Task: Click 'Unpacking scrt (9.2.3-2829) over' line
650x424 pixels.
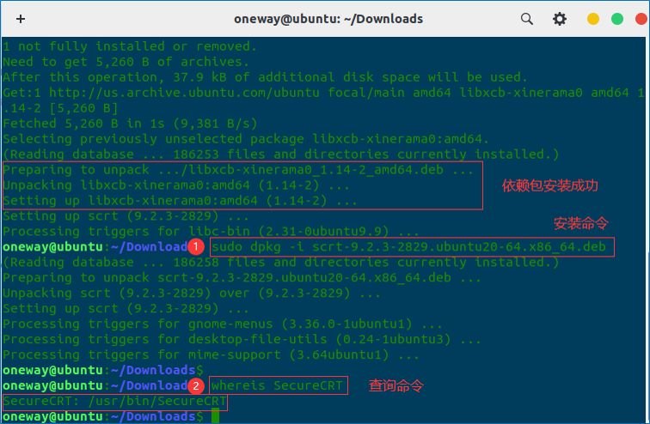Action: [x=192, y=294]
